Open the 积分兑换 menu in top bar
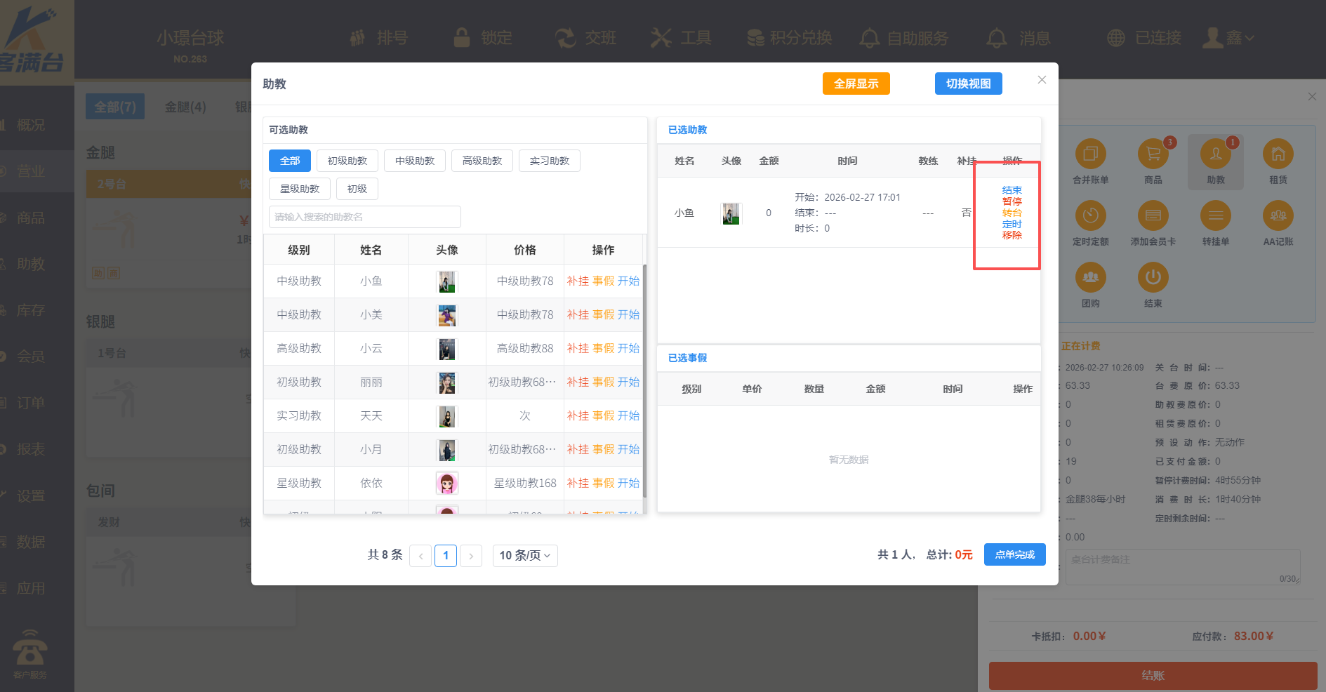Viewport: 1326px width, 692px height. (x=789, y=38)
